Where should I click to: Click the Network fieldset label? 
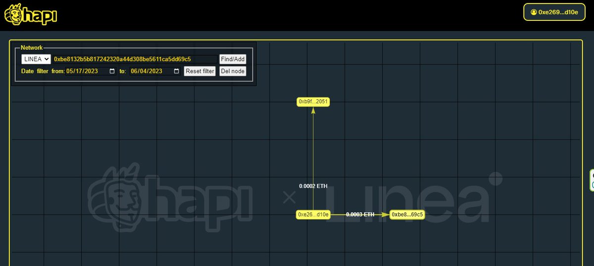32,47
